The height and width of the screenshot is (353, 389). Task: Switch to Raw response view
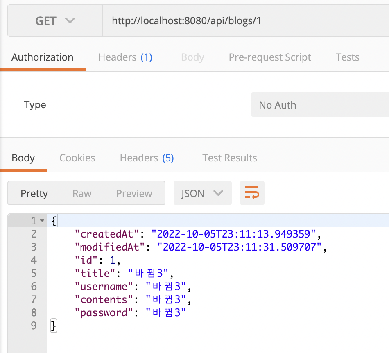tap(82, 193)
